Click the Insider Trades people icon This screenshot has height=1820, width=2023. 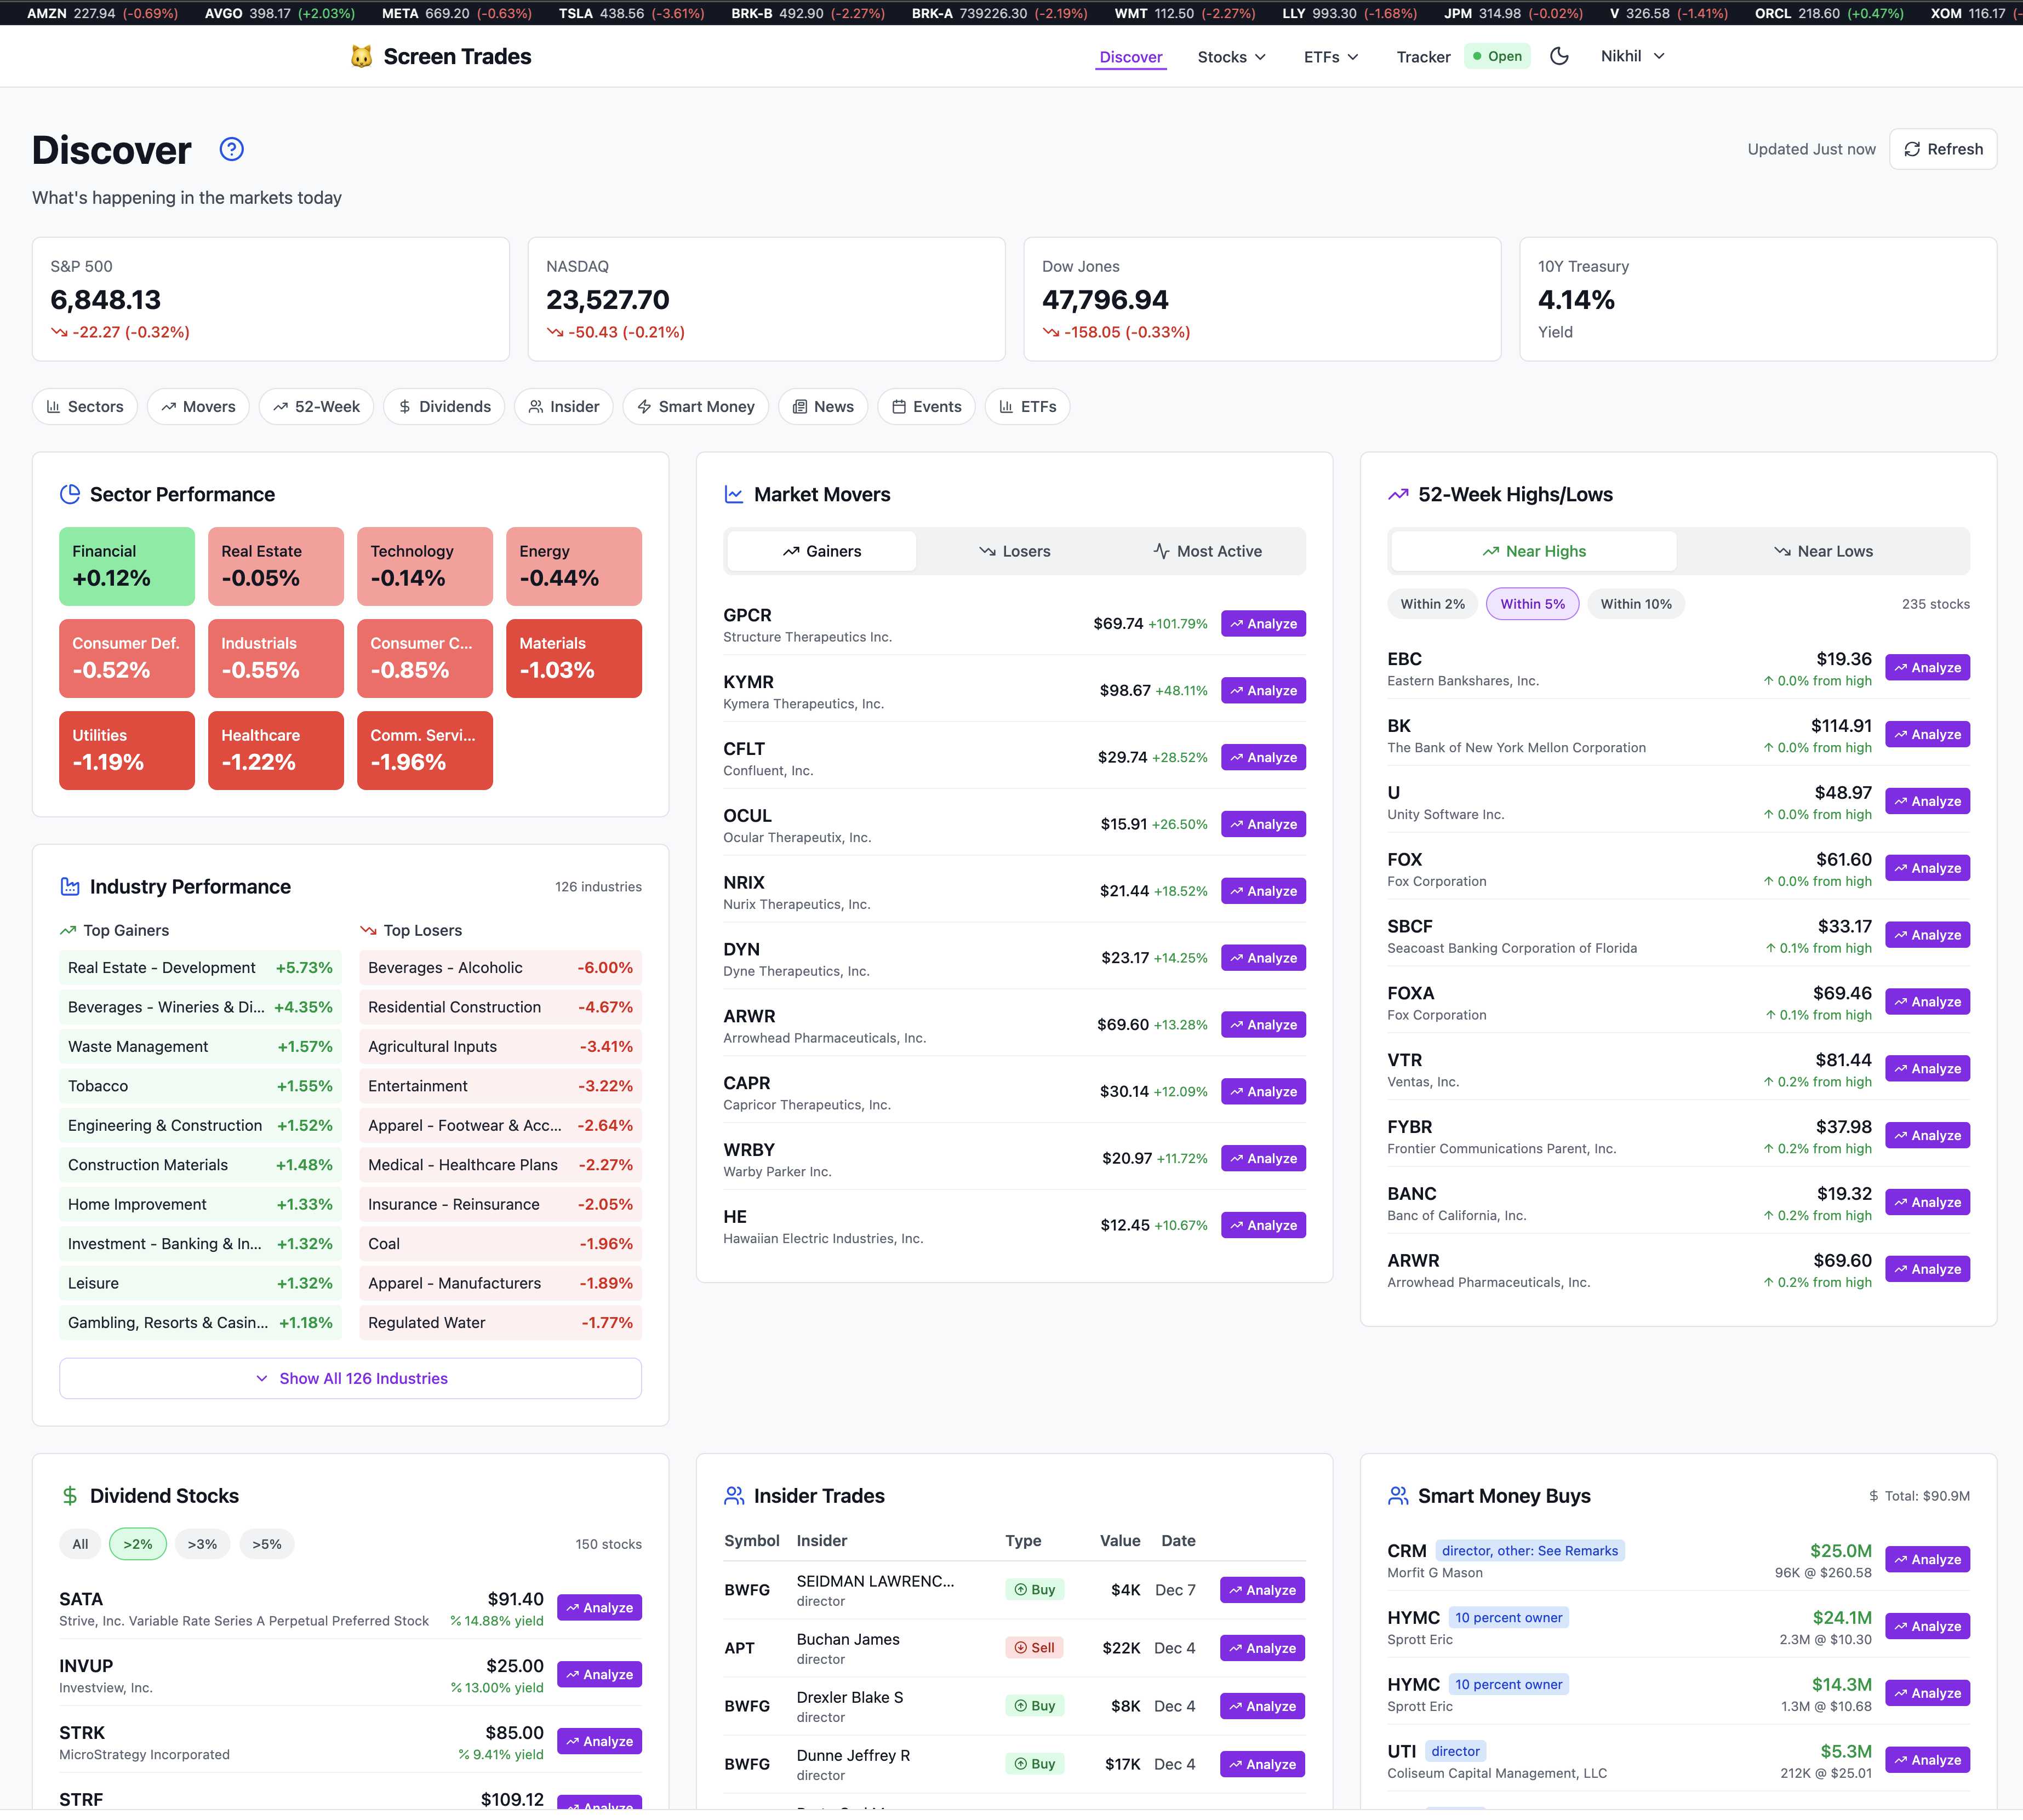pos(734,1496)
